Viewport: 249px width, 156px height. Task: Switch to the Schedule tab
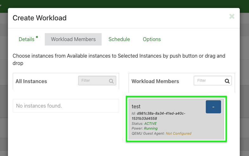119,39
